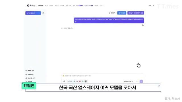This screenshot has height=102, width=182.
Task: Select the first connected tool icon after 연동 도구
Action: tap(74, 81)
